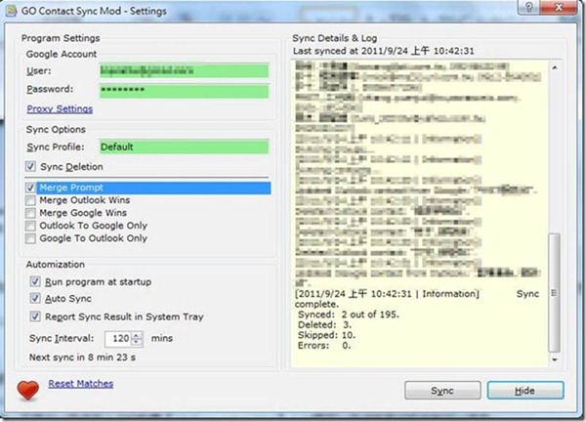
Task: Click the log scrollbar down arrow
Action: (x=555, y=359)
